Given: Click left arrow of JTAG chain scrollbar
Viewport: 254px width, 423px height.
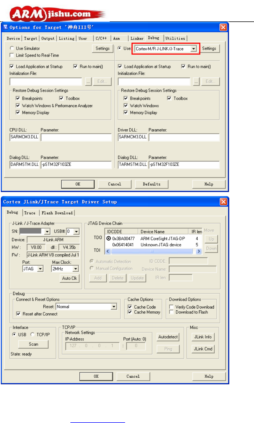Looking at the screenshot, I should coord(108,251).
